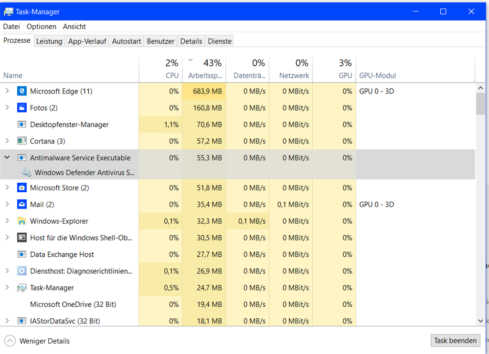Open the Optionen menu
This screenshot has height=354, width=489.
[x=41, y=27]
